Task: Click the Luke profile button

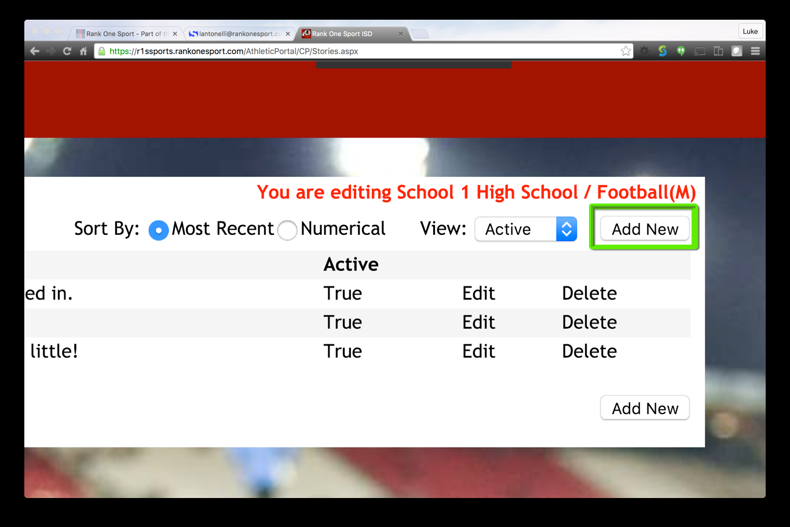Action: tap(750, 31)
